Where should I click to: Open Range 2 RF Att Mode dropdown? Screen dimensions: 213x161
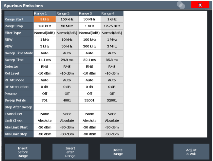point(67,80)
